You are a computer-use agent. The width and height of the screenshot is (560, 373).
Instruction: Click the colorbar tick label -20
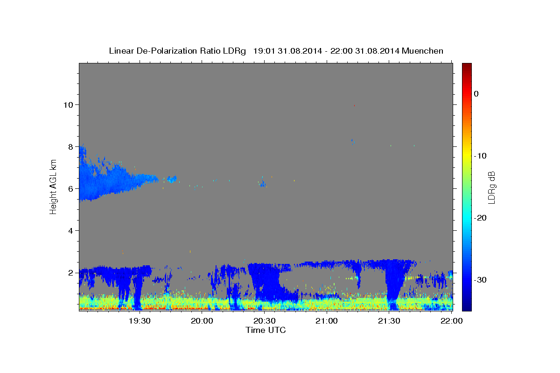coord(479,218)
